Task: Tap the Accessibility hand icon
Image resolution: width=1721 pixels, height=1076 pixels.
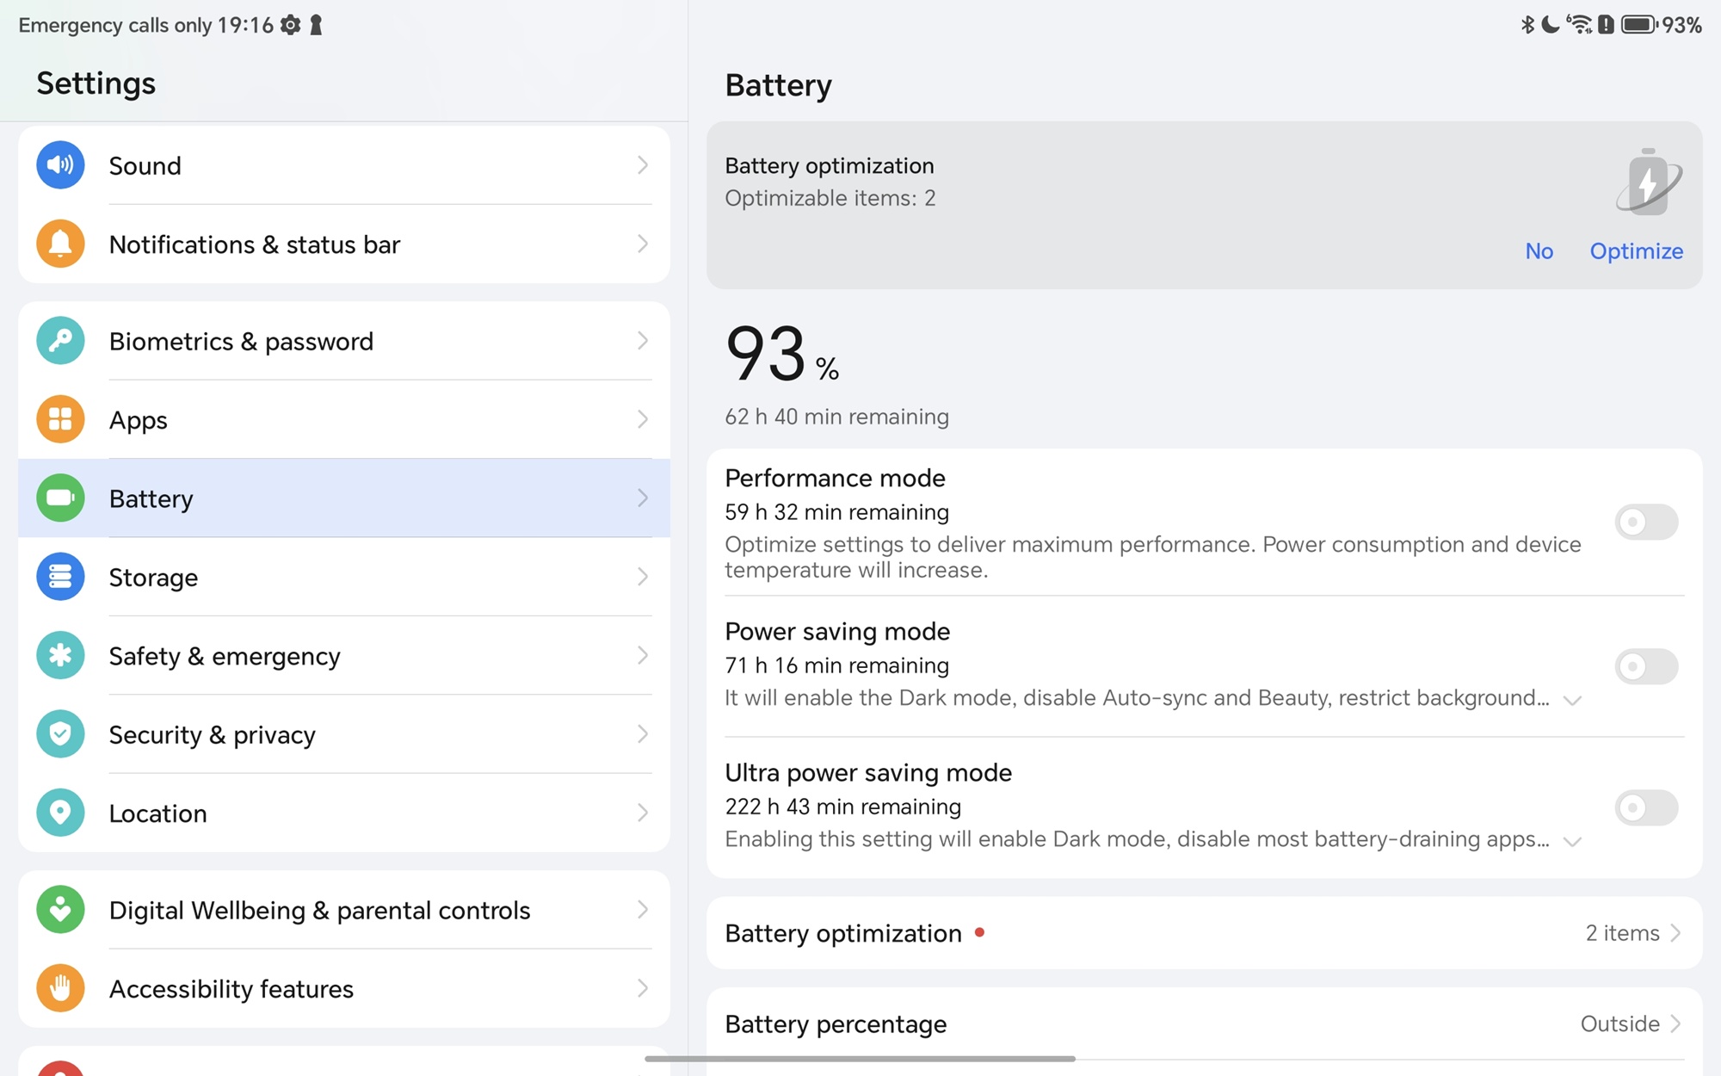Action: (60, 988)
